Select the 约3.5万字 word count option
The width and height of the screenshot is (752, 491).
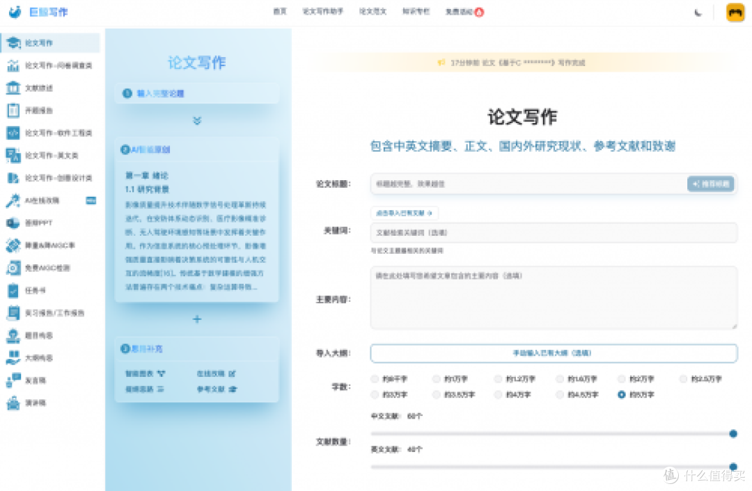[436, 395]
